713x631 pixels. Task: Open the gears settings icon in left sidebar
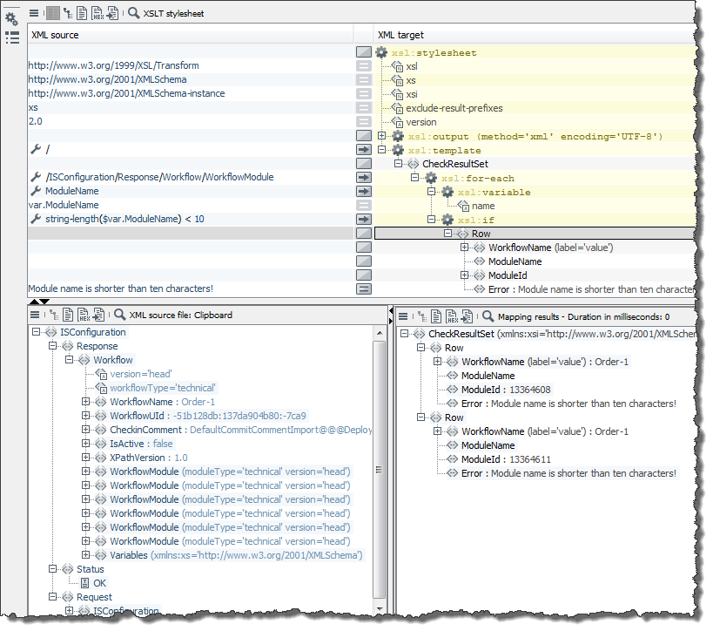(x=11, y=18)
